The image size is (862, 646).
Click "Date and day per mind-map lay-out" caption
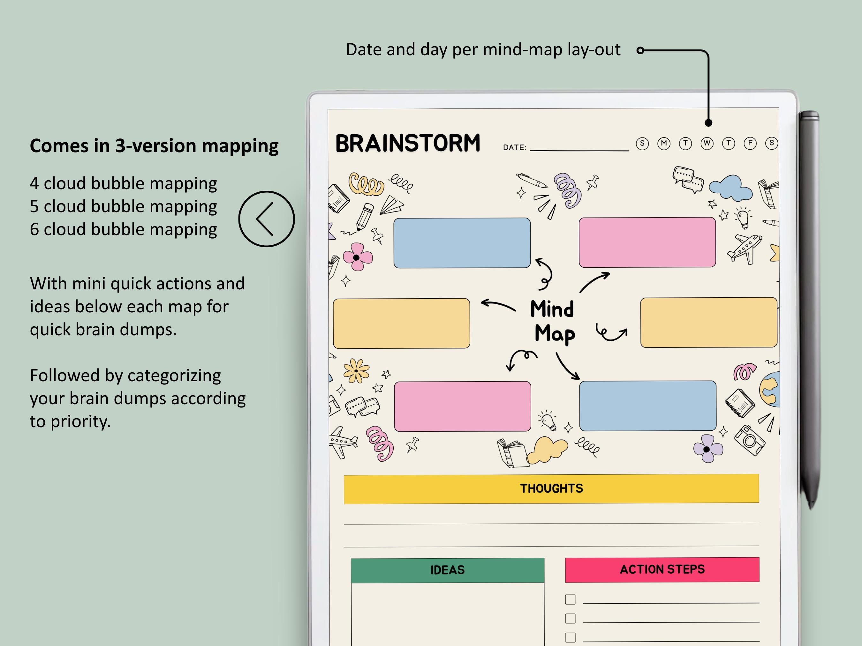click(x=483, y=50)
